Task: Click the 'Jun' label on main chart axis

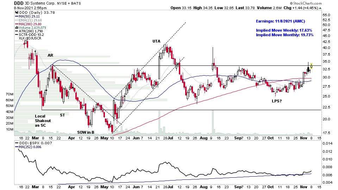Action: pyautogui.click(x=136, y=138)
